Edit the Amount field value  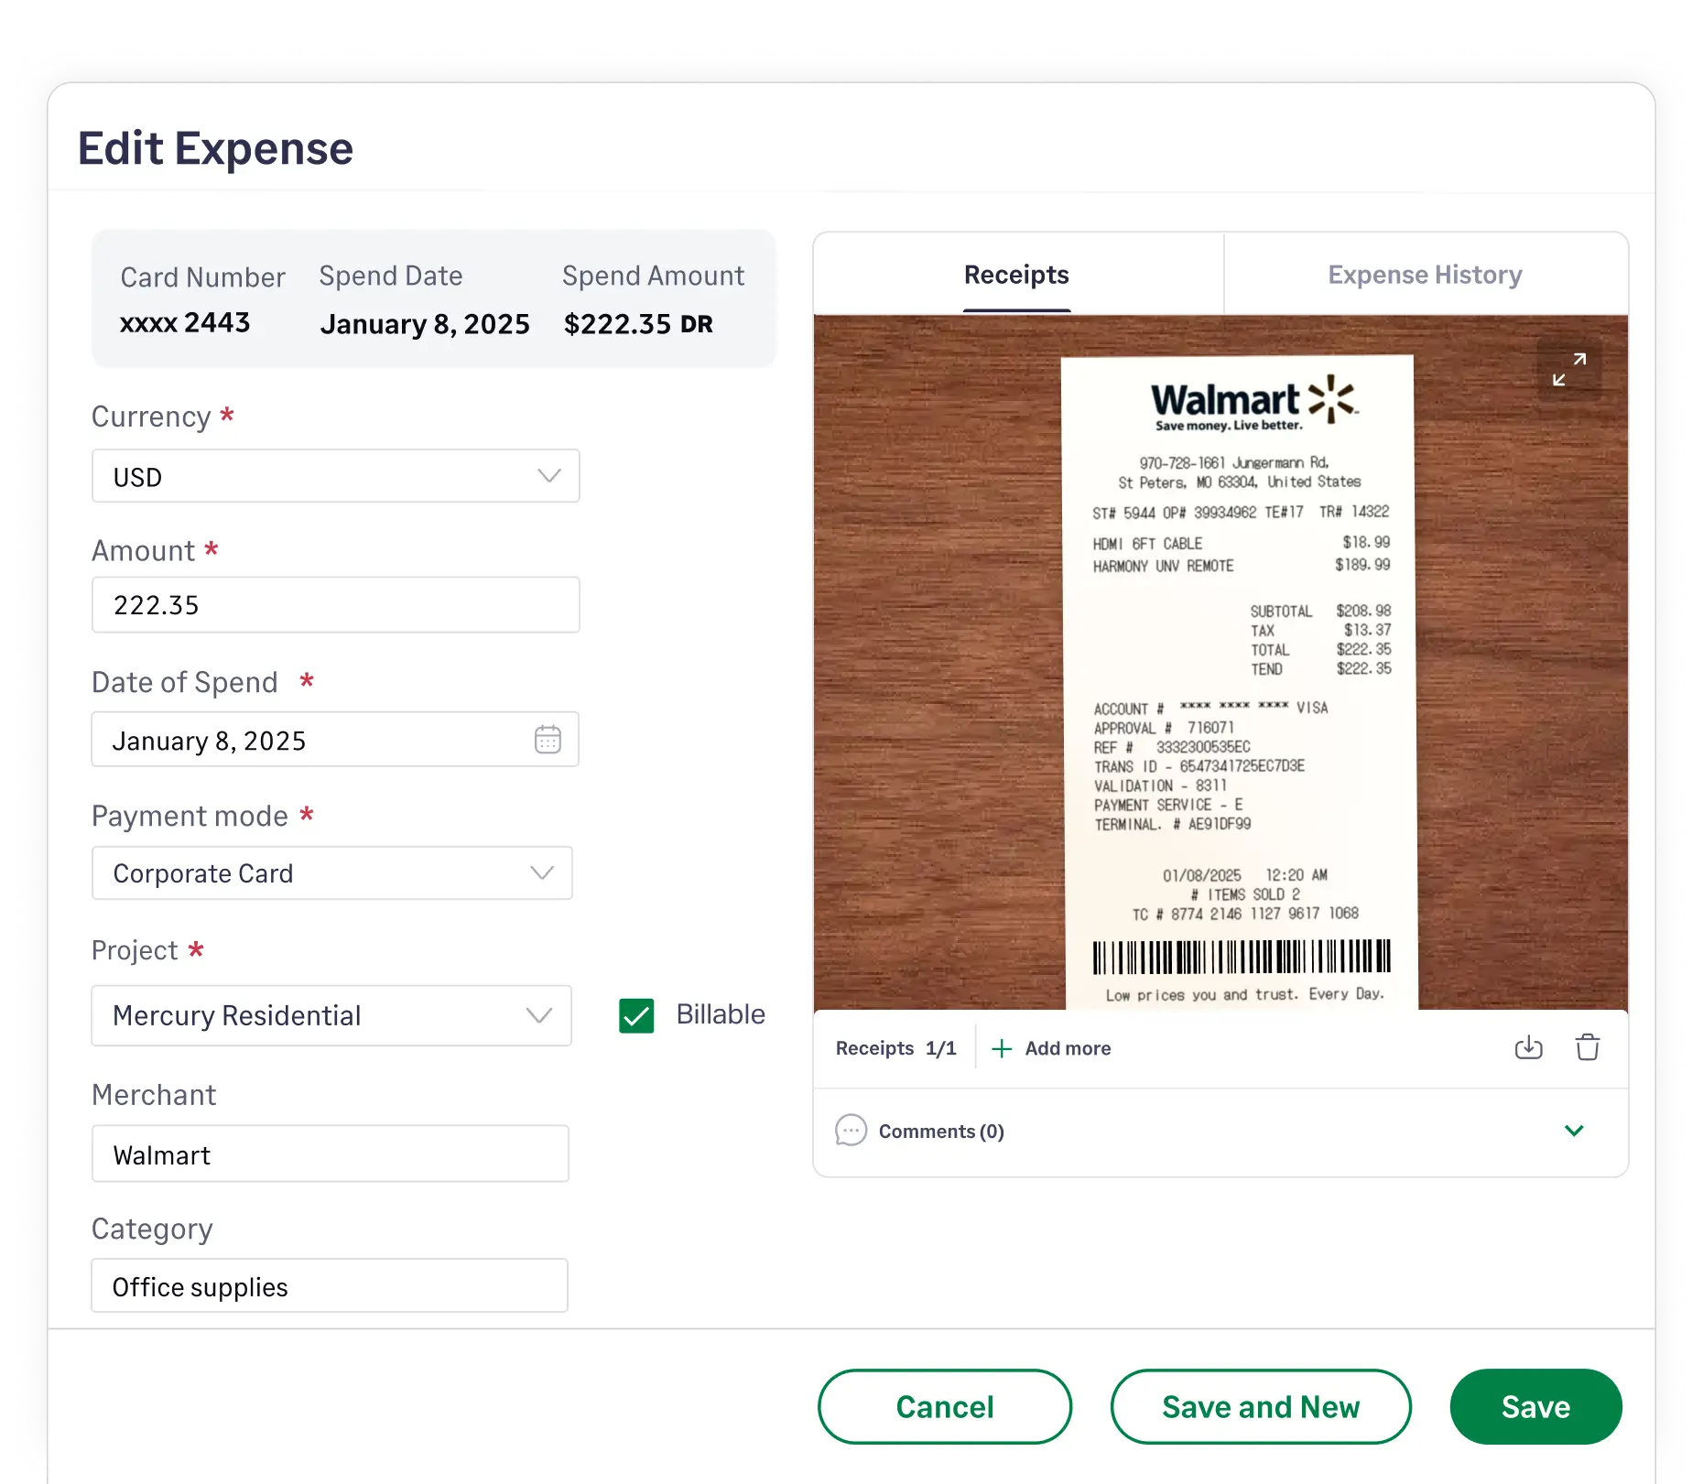pyautogui.click(x=335, y=604)
